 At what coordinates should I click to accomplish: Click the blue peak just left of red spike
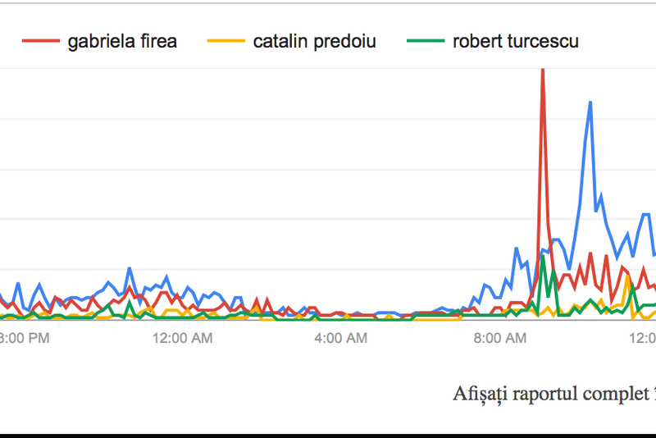[x=517, y=248]
